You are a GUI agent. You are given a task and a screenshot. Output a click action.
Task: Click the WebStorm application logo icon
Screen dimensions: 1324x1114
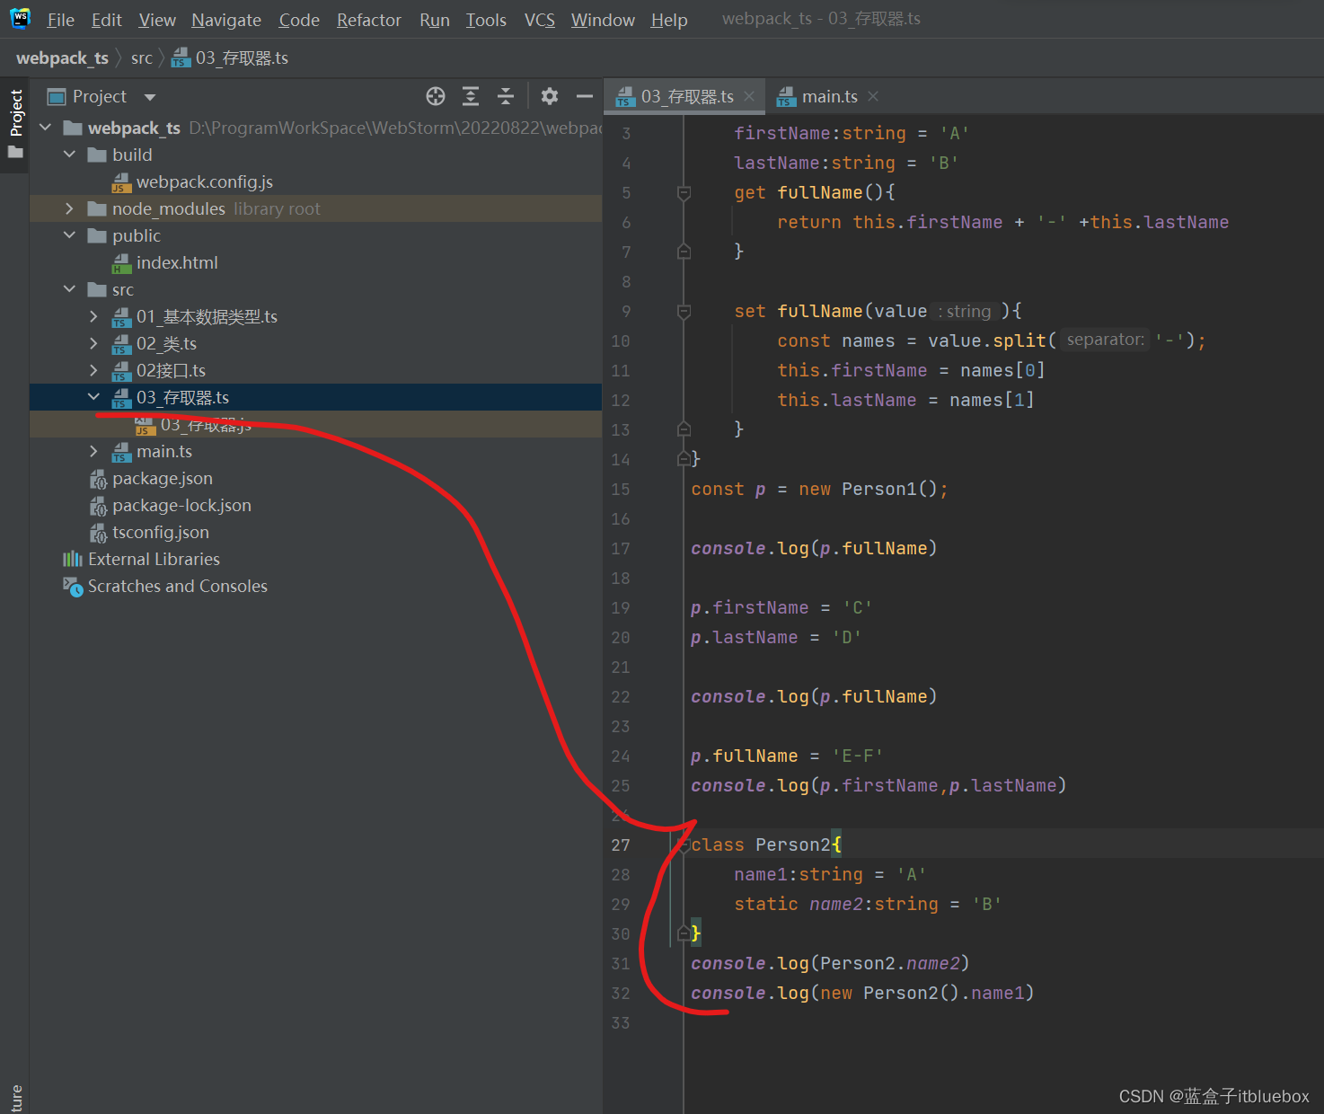tap(20, 18)
